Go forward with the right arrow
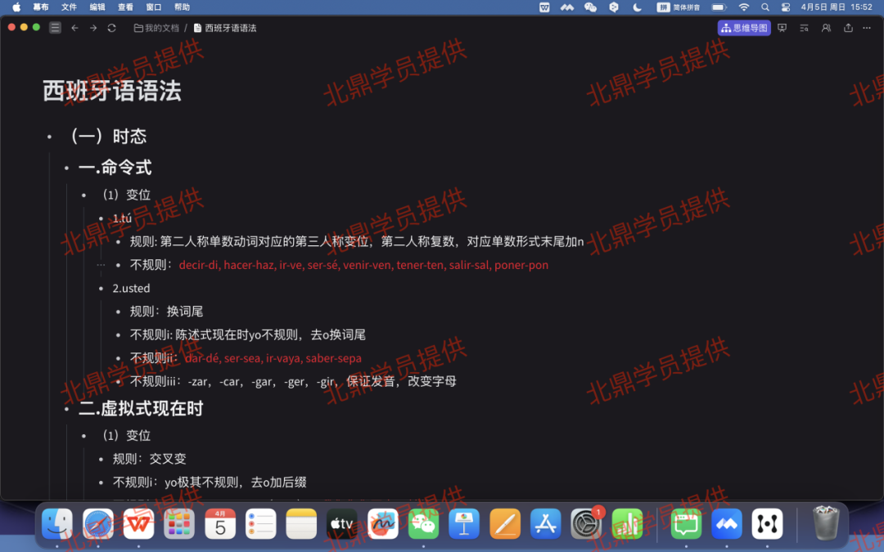 [93, 28]
